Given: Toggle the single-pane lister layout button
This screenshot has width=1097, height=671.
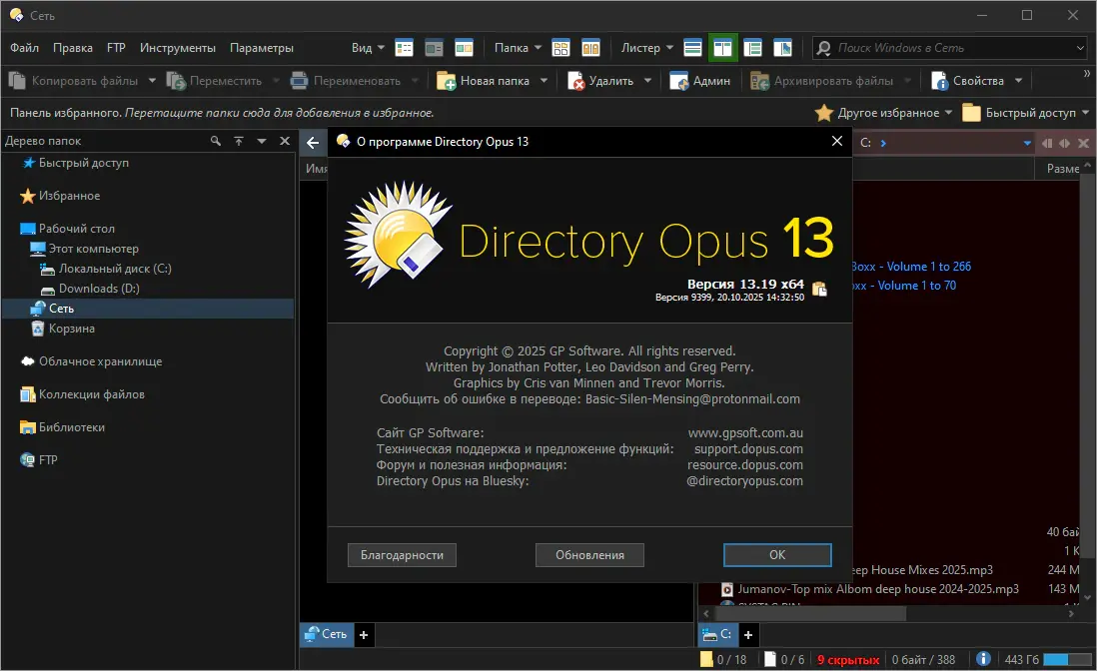Looking at the screenshot, I should [x=693, y=47].
